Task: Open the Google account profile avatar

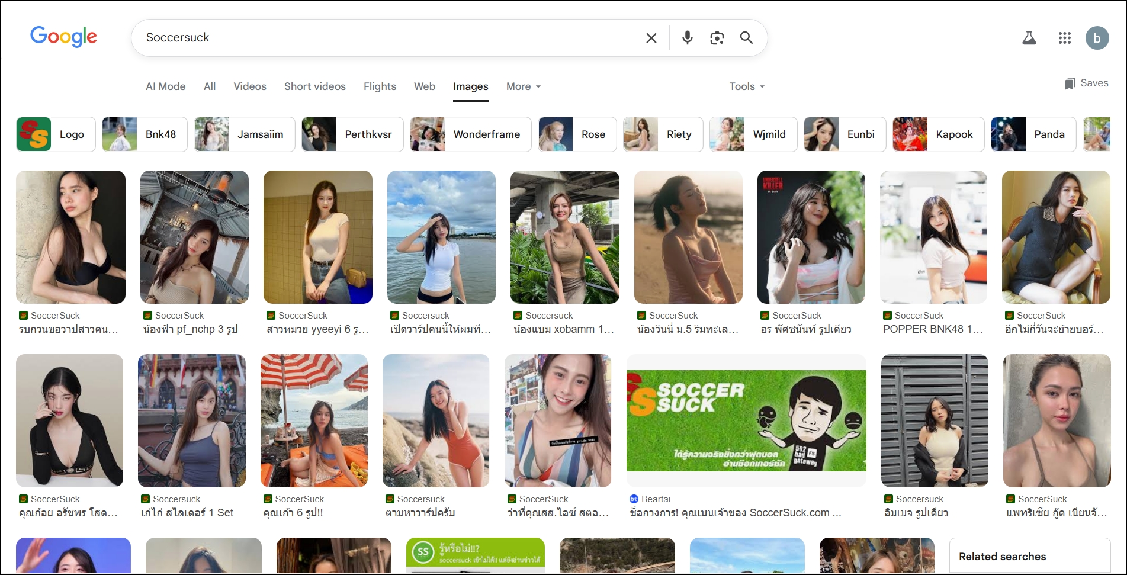Action: tap(1097, 38)
